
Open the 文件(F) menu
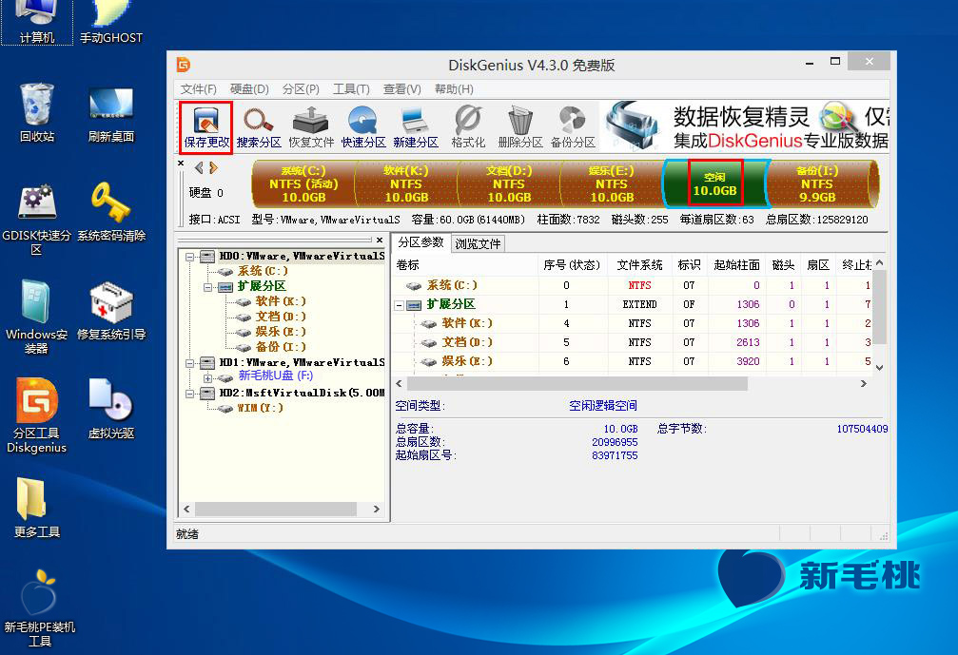(199, 89)
